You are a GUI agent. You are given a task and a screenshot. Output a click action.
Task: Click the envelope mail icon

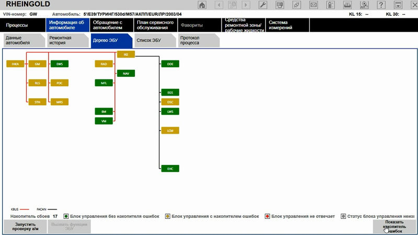[313, 5]
